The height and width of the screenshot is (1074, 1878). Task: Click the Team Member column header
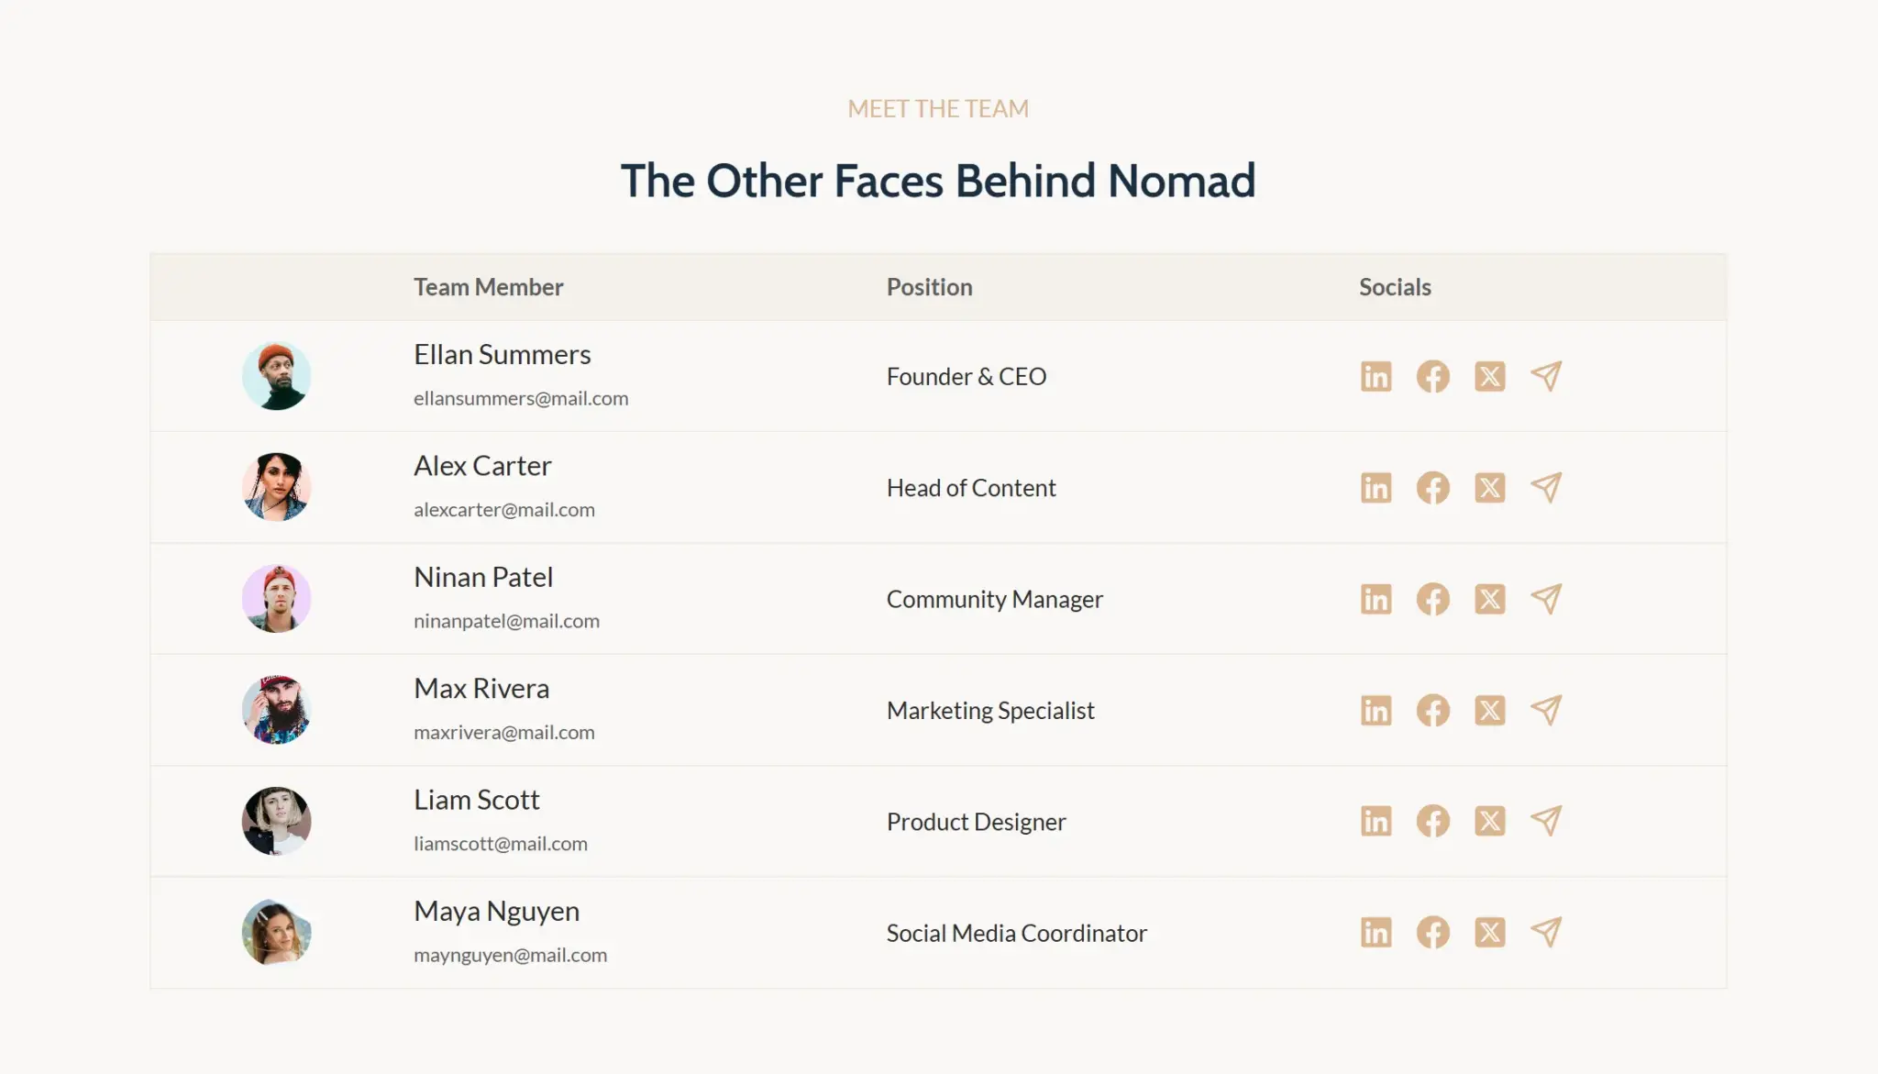pos(488,287)
